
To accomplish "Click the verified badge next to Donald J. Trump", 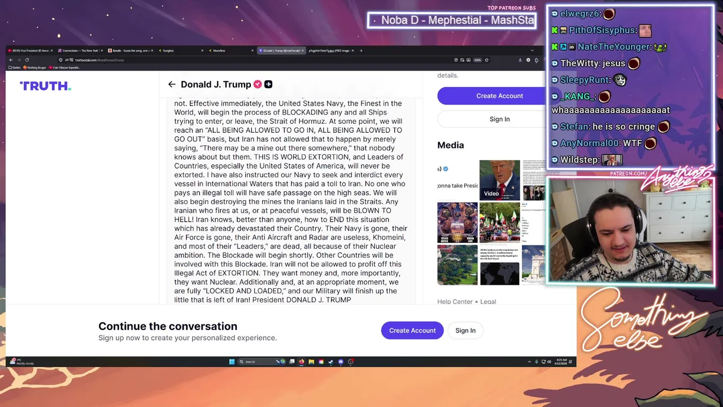I will [258, 84].
